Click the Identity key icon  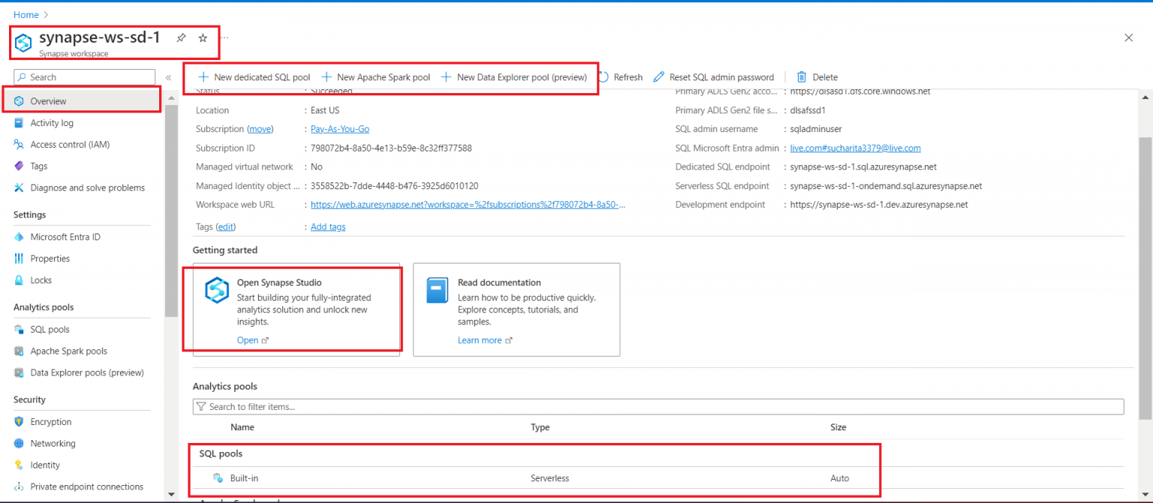[19, 465]
